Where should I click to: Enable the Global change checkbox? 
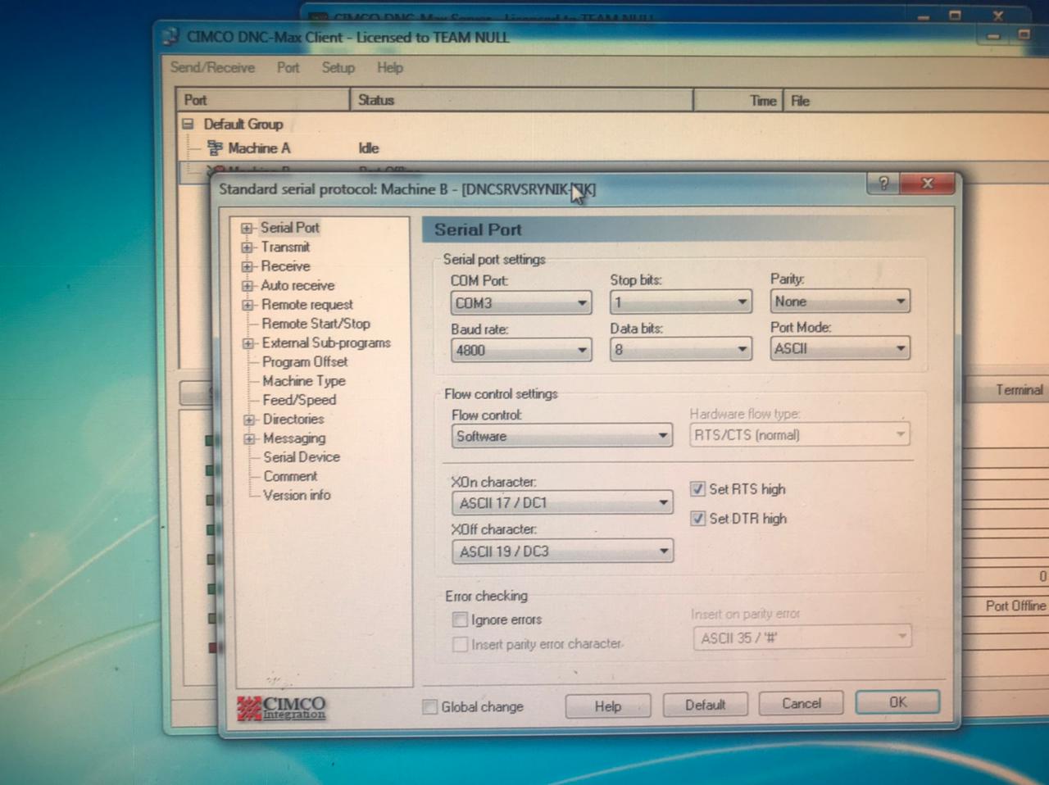(429, 706)
